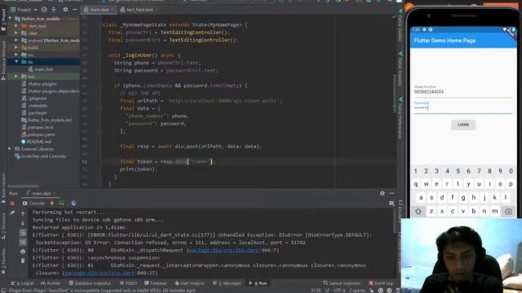
Task: Tap LOGIN button in emulator
Action: coord(463,125)
